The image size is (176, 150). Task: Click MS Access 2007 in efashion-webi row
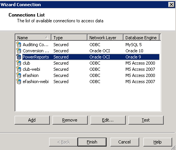(140, 82)
